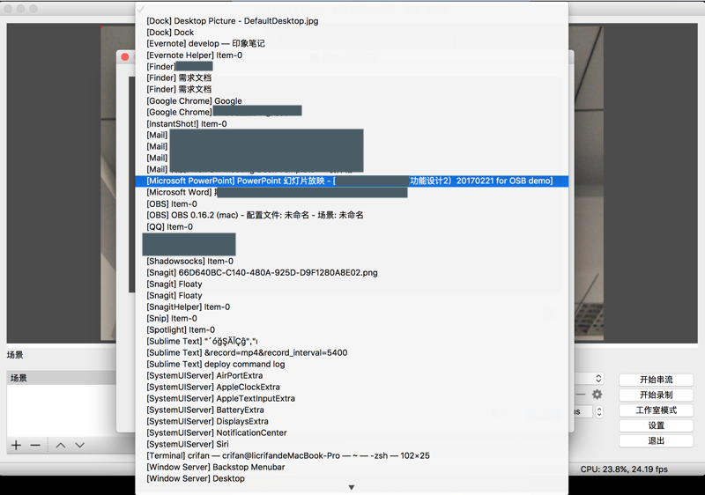Select the highlighted Microsoft PowerPoint slideshow window
The width and height of the screenshot is (705, 495).
352,181
